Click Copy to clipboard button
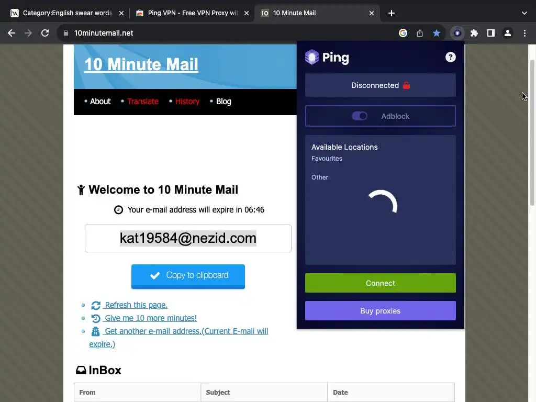 coord(188,276)
